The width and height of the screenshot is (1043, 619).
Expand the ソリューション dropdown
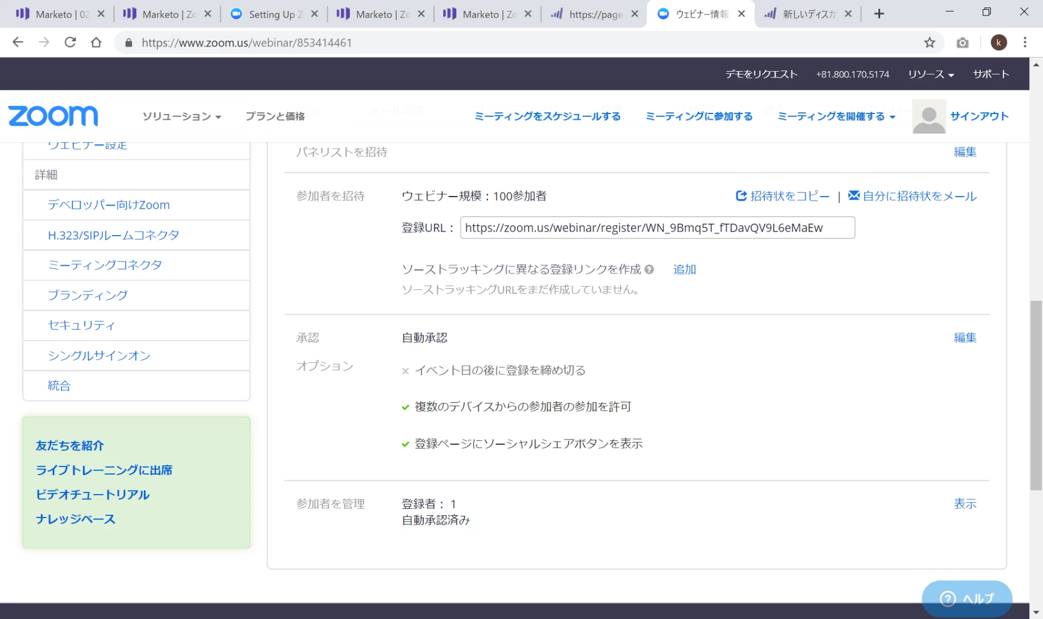pyautogui.click(x=182, y=116)
